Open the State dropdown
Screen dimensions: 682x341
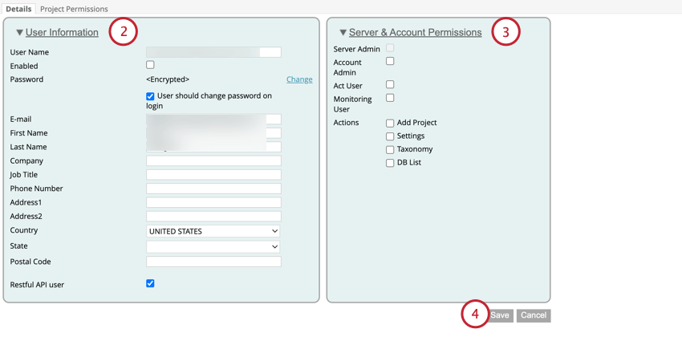click(x=213, y=246)
